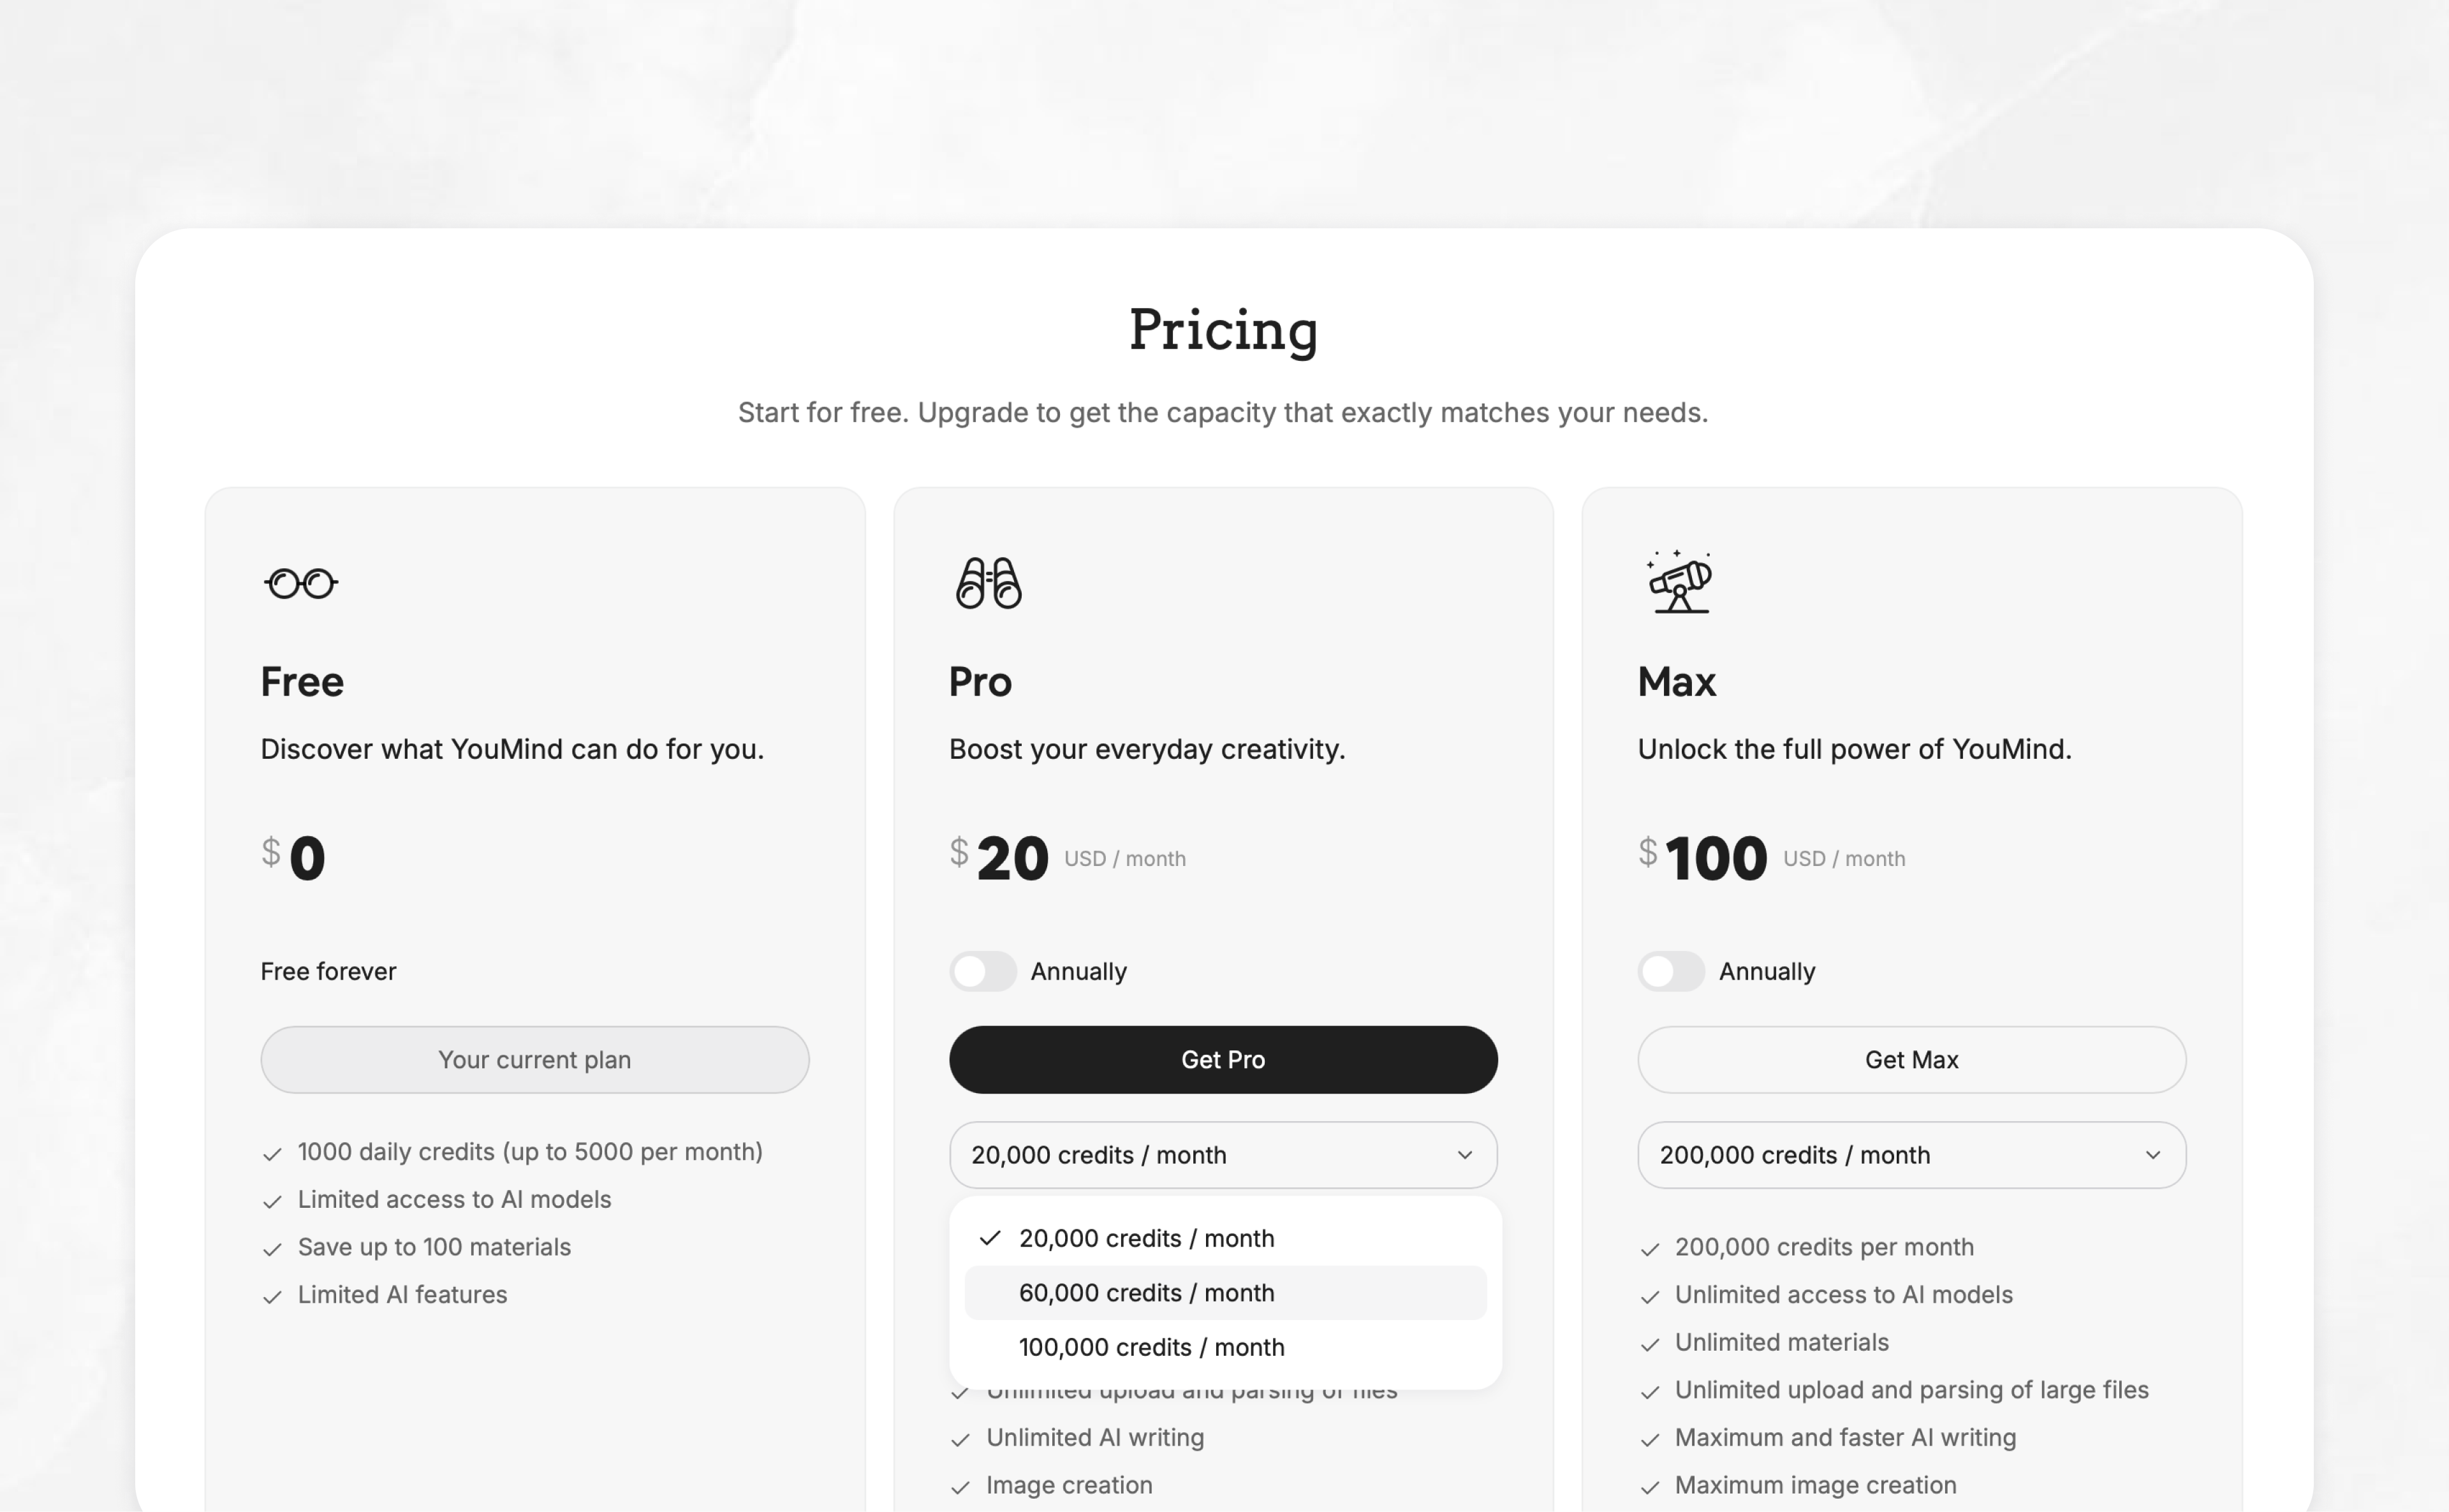Screen dimensions: 2449x1512
Task: Click checkmark next to Unlimited materials
Action: click(x=1650, y=1344)
